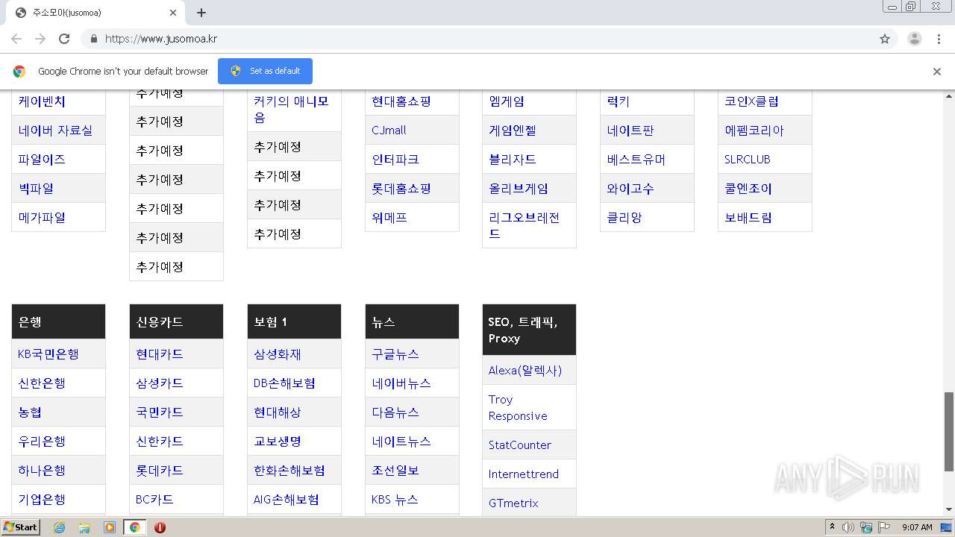Open the volume control in the tray
The image size is (955, 537).
848,527
